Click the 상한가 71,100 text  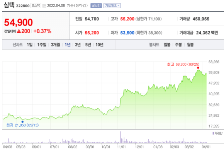coord(149,19)
